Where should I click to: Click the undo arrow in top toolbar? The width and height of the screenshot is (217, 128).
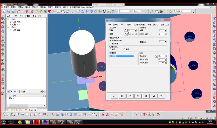(18, 11)
